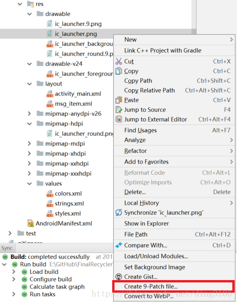
Task: Click the Cut scissors icon
Action: click(119, 61)
